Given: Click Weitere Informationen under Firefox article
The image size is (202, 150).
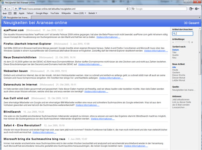Looking at the screenshot, I should [156, 51].
